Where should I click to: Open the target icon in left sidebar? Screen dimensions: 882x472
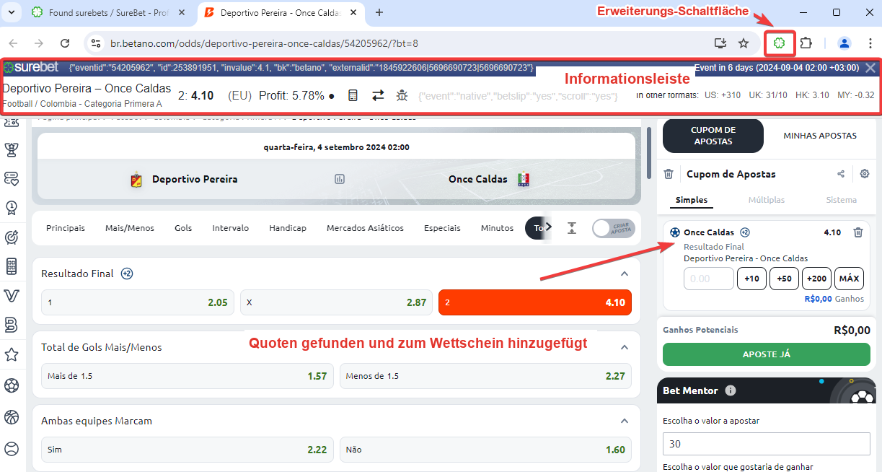click(11, 237)
